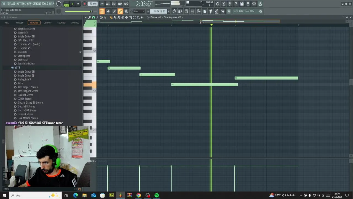
Task: Open Microsoft Edge from the taskbar
Action: pos(75,195)
